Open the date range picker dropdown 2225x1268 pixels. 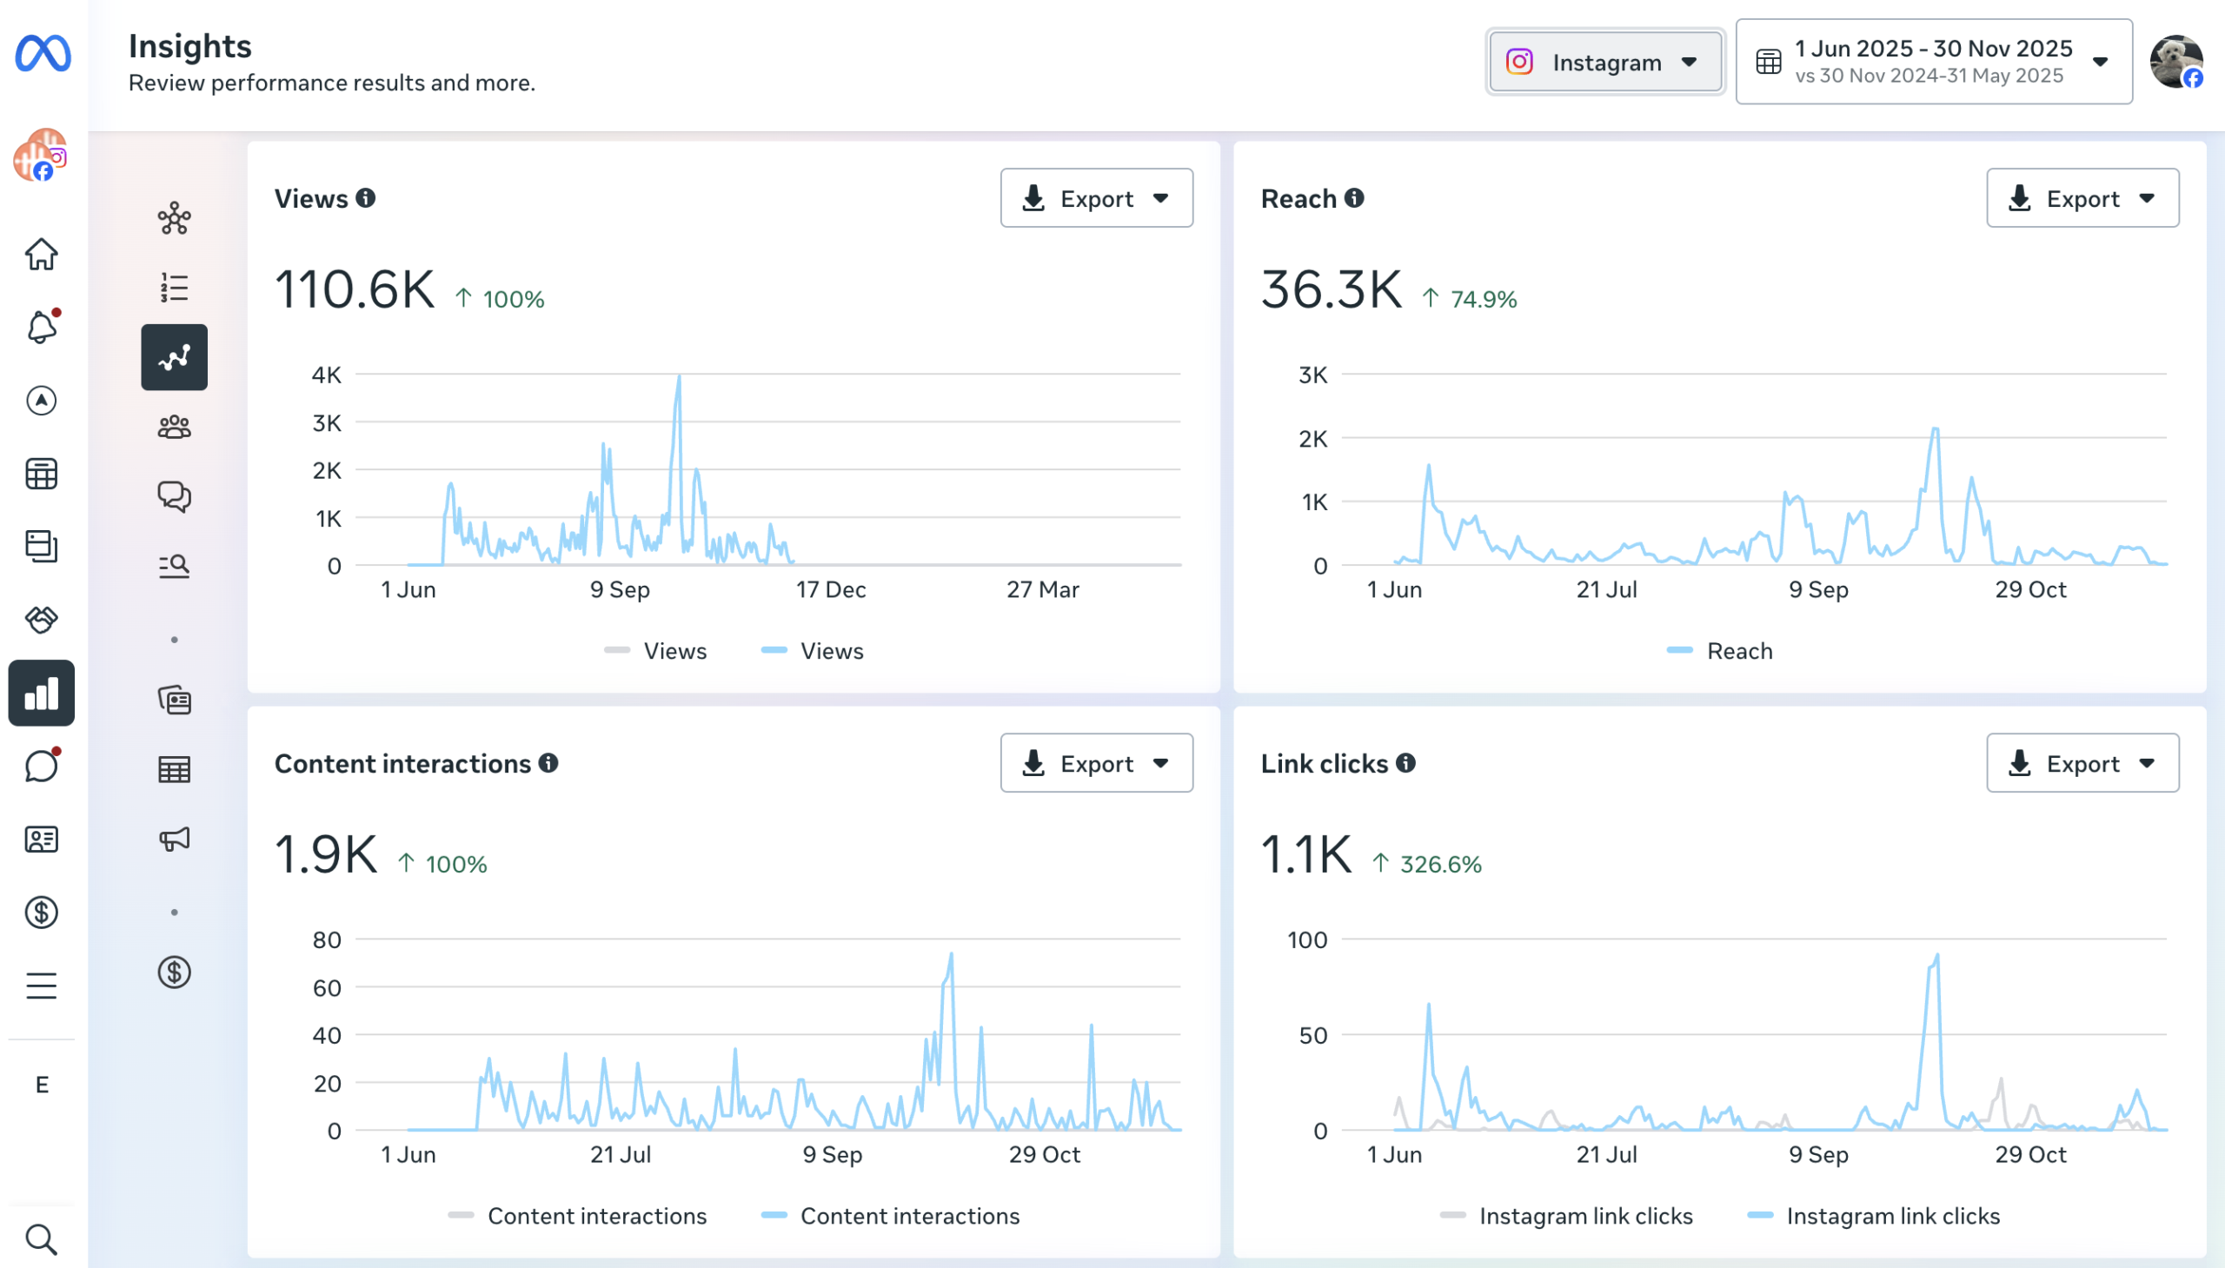1933,62
